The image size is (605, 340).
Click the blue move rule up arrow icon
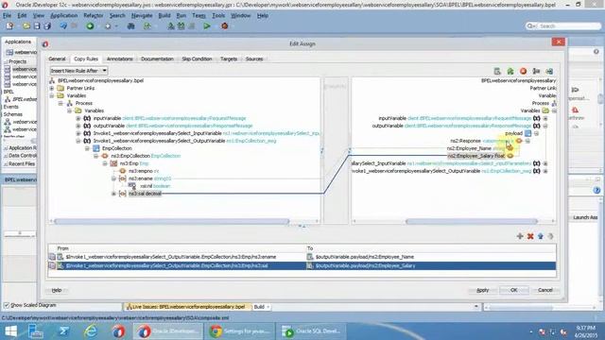(x=541, y=236)
